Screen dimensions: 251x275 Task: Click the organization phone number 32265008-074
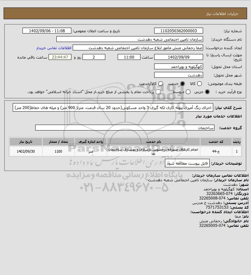click(x=212, y=198)
